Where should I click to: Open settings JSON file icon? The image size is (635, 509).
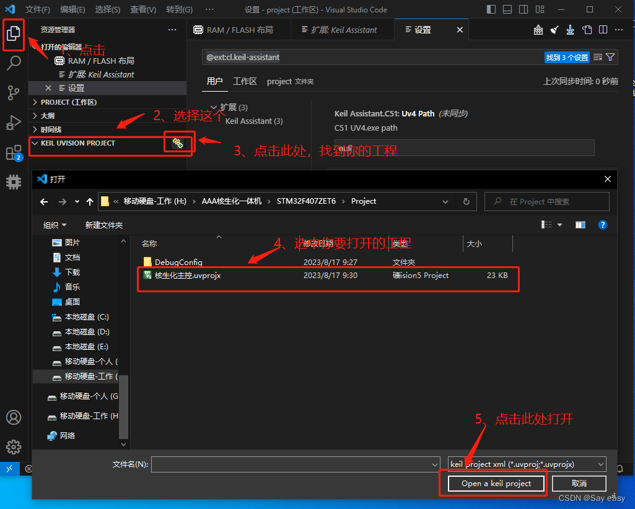click(x=587, y=30)
